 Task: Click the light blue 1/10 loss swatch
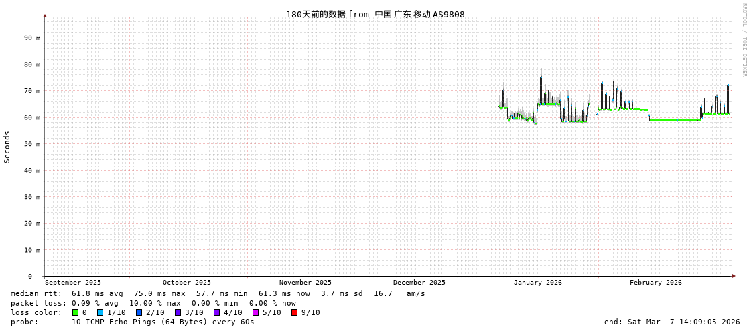(100, 312)
